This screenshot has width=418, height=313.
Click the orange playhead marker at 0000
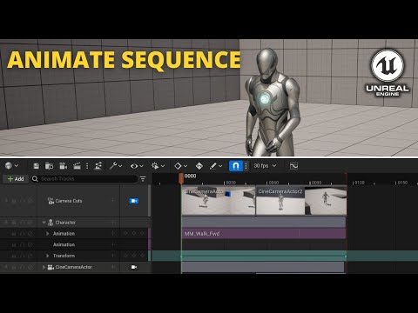pyautogui.click(x=181, y=178)
